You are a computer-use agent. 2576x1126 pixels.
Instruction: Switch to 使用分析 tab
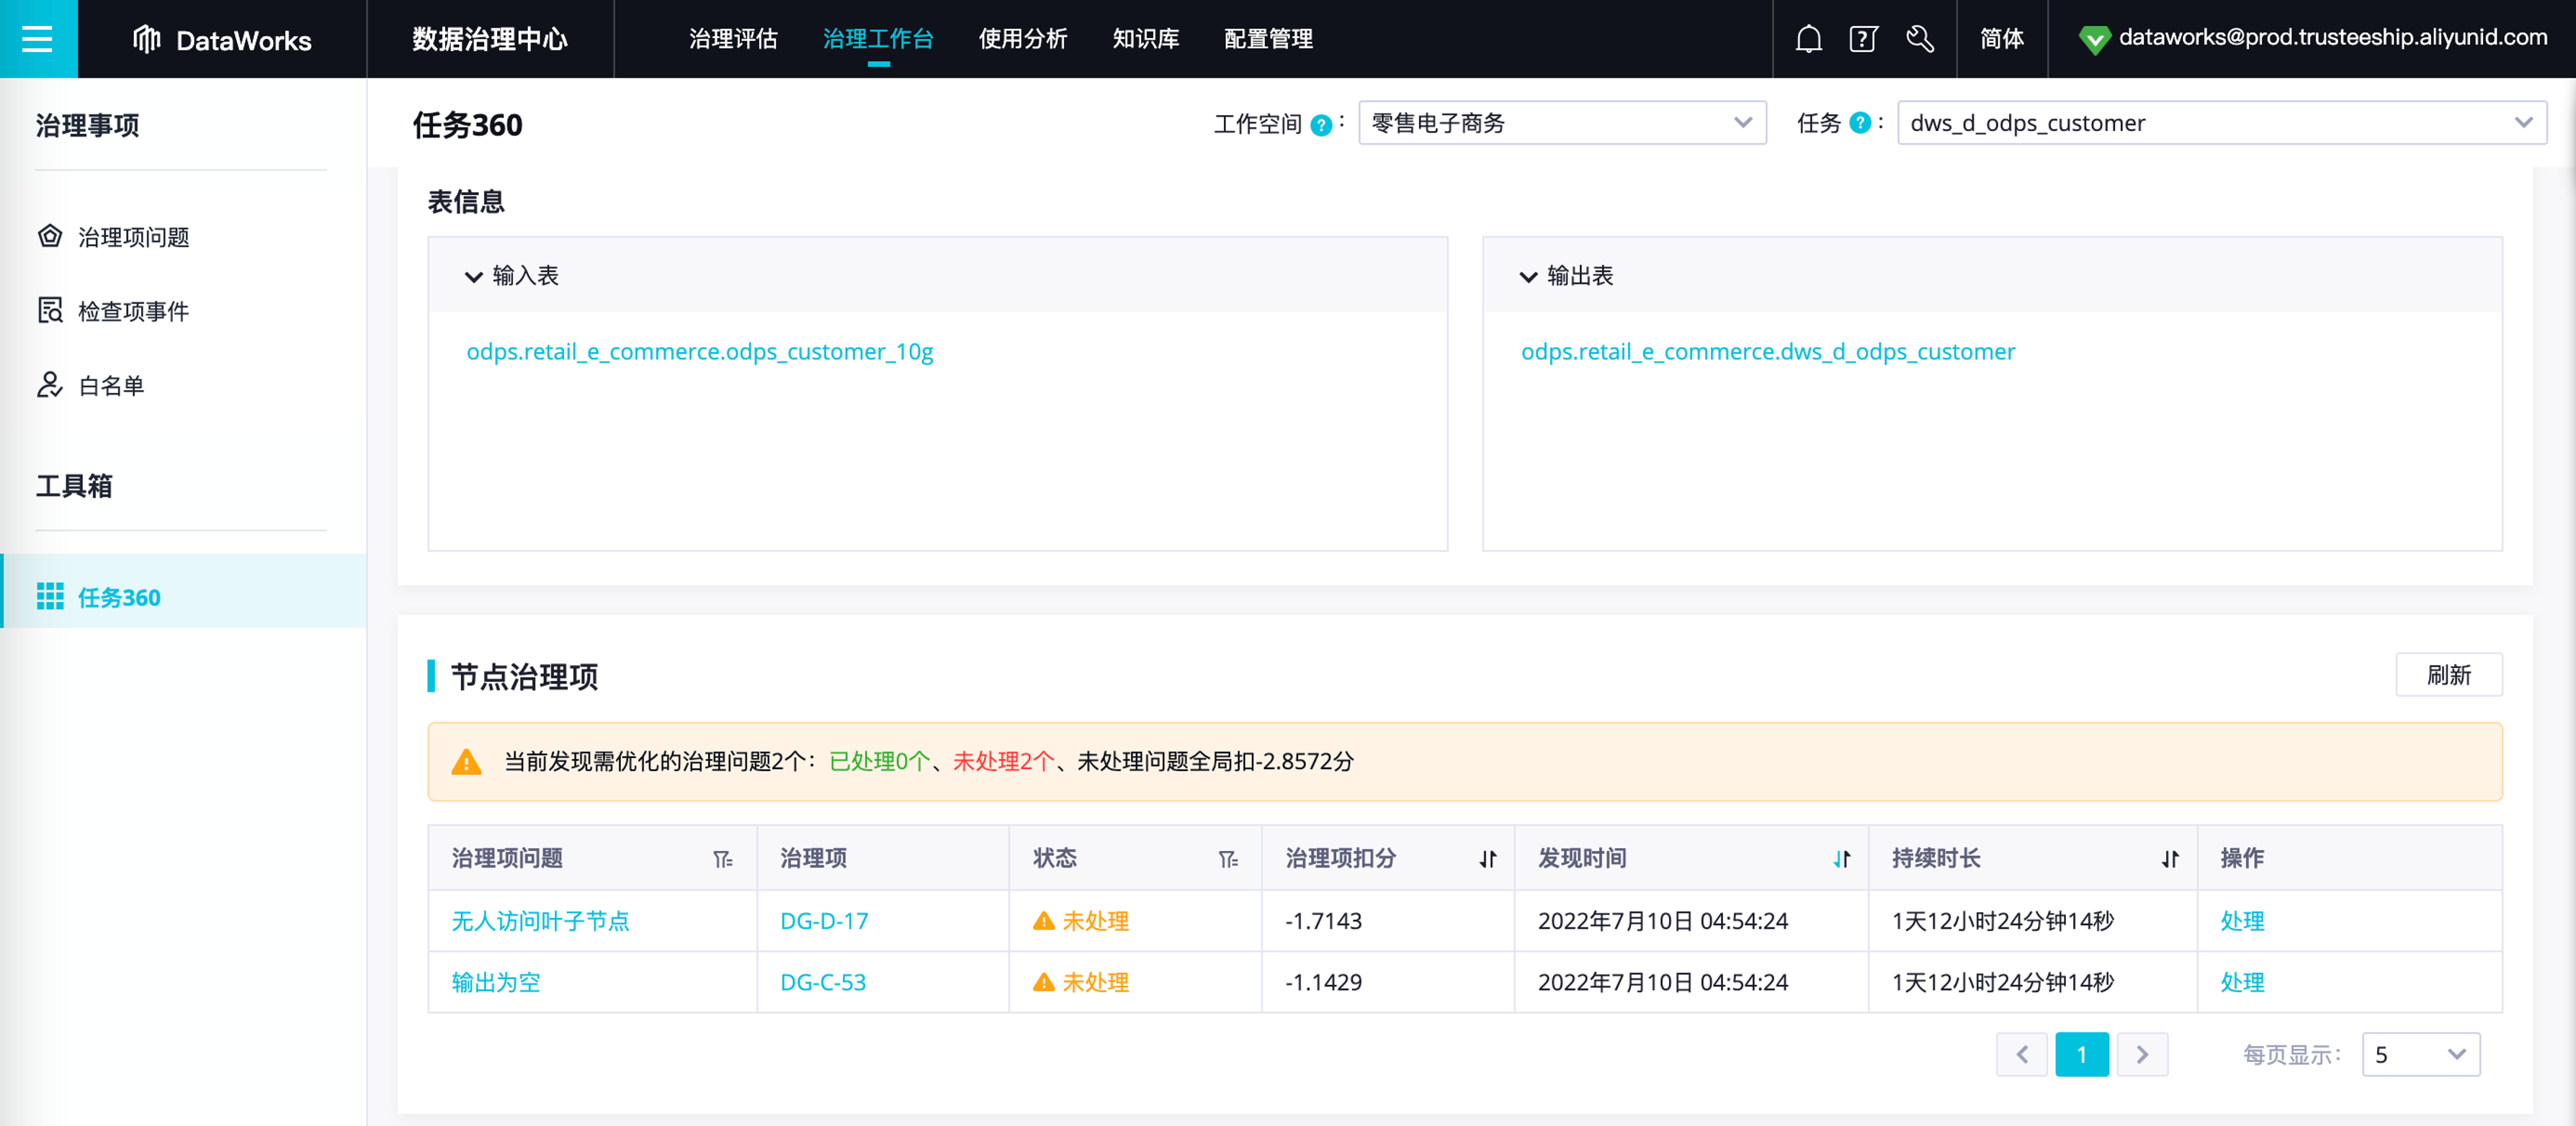coord(1023,39)
